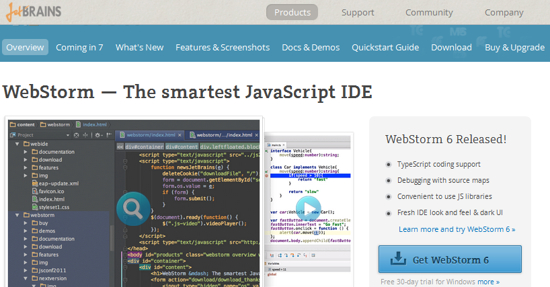Image resolution: width=550 pixels, height=287 pixels.
Task: Follow Learn more and try WebStorm 6 link
Action: click(x=457, y=229)
